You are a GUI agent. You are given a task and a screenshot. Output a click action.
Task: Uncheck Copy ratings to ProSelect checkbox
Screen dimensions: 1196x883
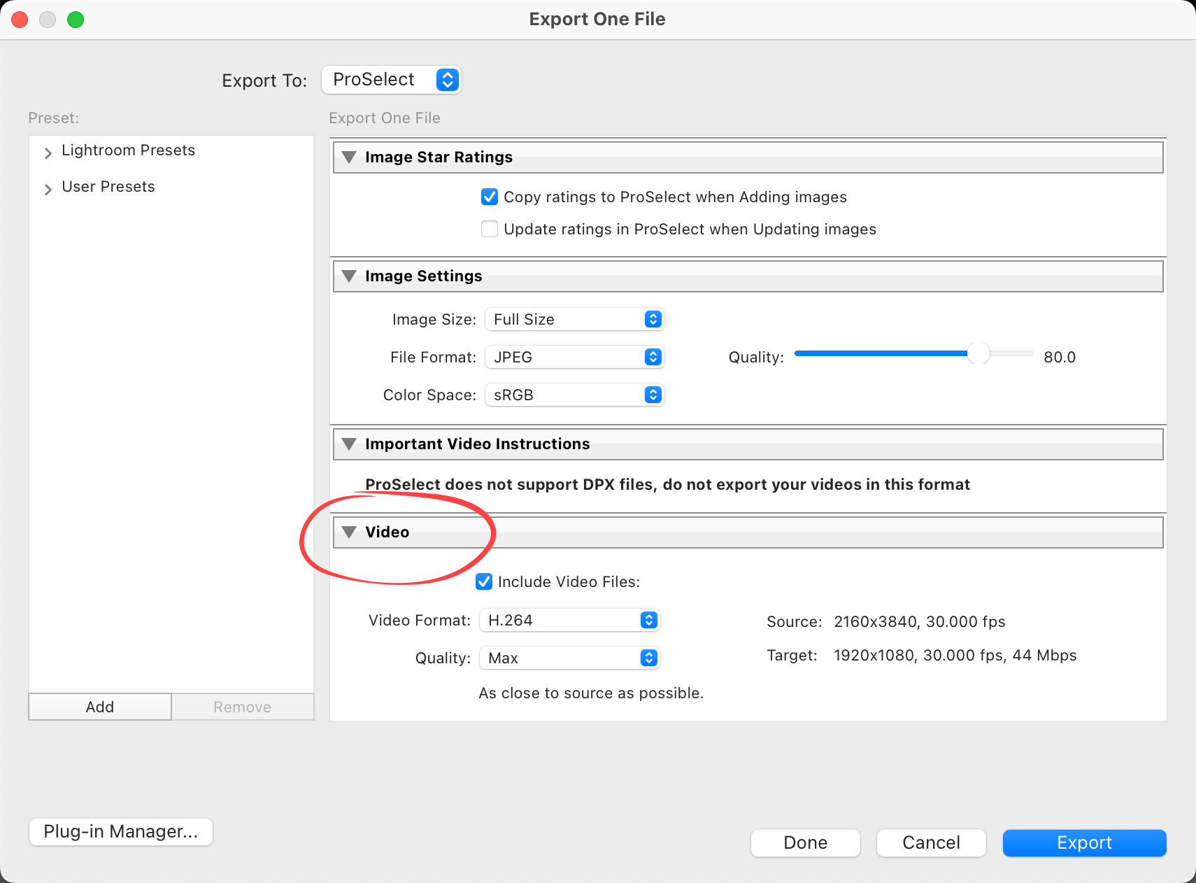[490, 197]
